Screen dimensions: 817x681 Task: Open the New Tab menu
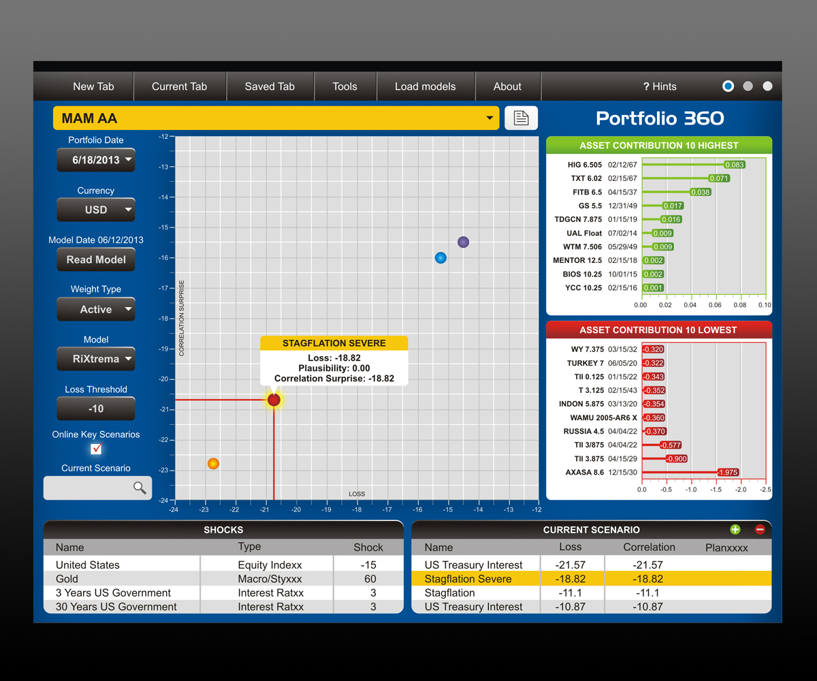[93, 86]
